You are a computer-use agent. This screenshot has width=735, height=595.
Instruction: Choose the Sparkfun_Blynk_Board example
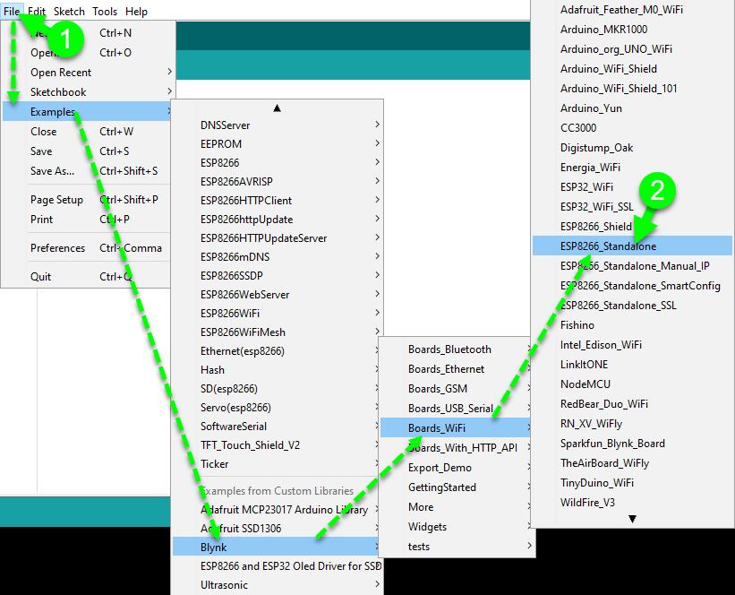pos(632,443)
